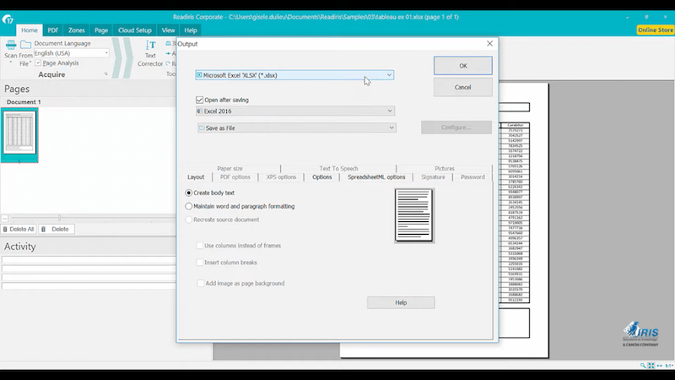Open the Save as File destination dropdown
This screenshot has height=380, width=675.
click(x=297, y=128)
